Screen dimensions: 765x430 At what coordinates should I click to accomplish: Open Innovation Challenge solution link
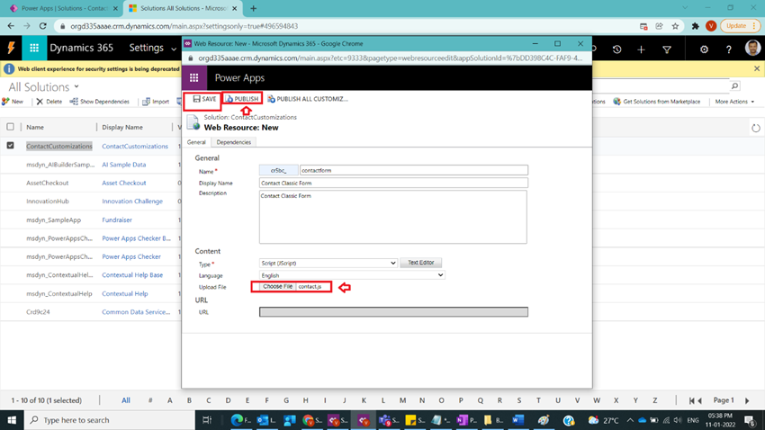132,202
